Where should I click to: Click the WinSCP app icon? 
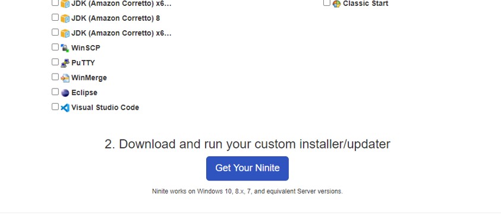coord(65,48)
